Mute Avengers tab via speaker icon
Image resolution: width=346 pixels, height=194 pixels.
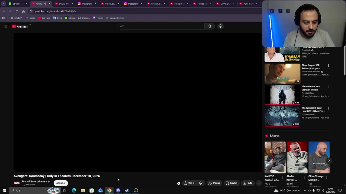point(45,4)
